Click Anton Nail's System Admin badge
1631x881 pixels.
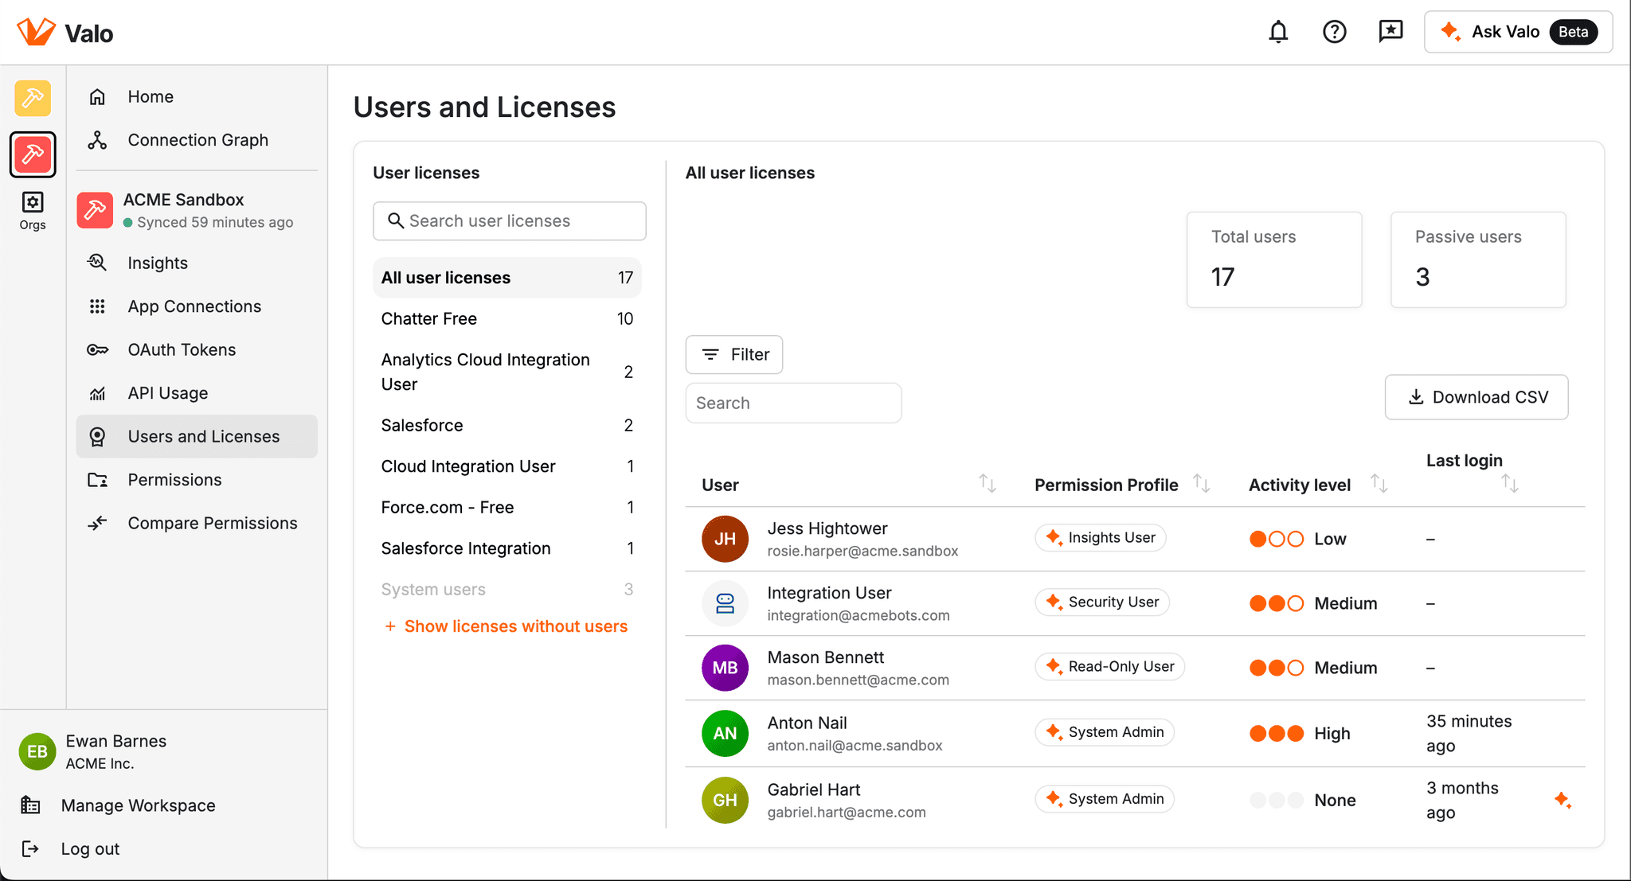(1105, 732)
